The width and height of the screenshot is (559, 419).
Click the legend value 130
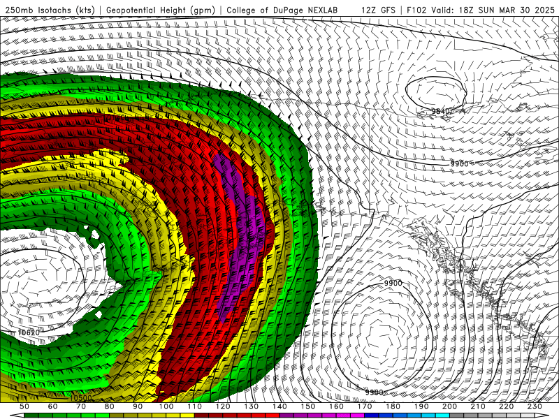point(252,406)
